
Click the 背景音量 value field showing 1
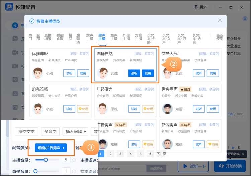click(66, 171)
